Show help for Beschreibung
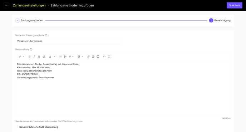 coord(31,49)
